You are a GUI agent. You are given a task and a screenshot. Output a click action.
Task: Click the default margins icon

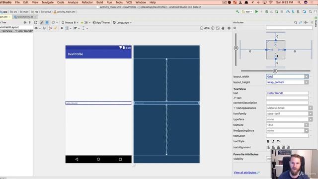pos(62,28)
